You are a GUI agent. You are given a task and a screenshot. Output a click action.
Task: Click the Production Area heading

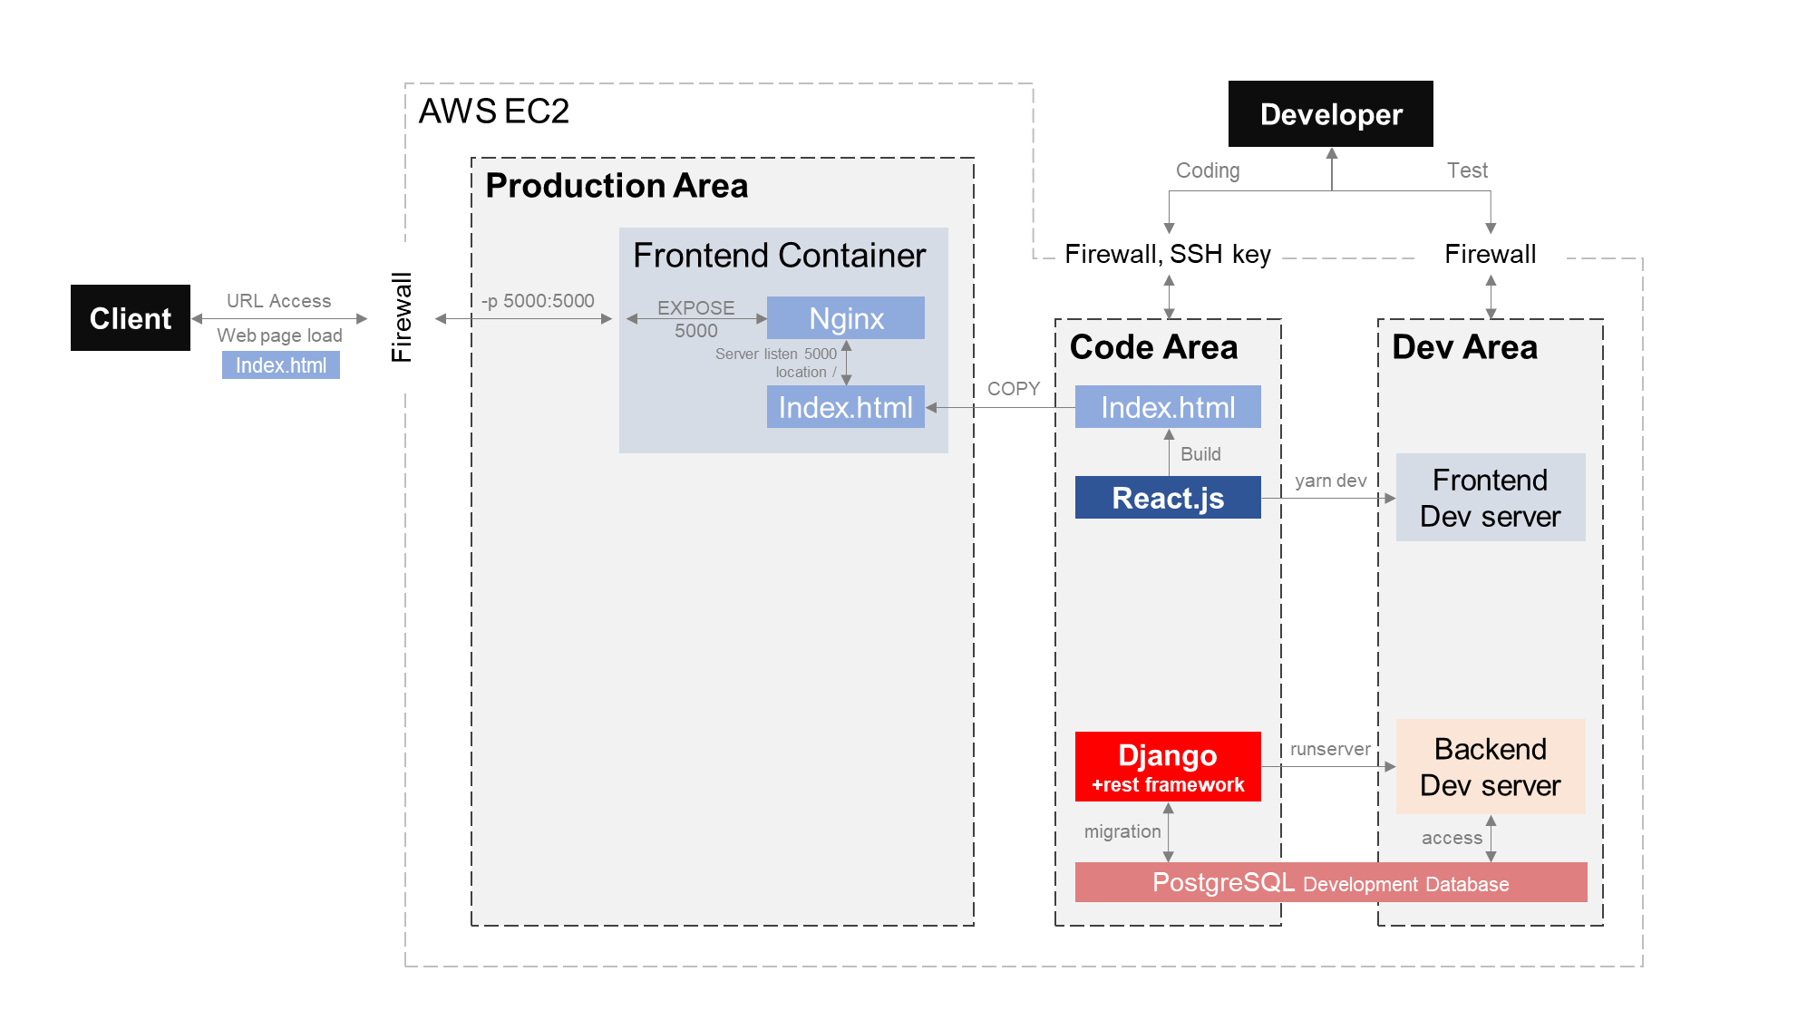coord(617,186)
